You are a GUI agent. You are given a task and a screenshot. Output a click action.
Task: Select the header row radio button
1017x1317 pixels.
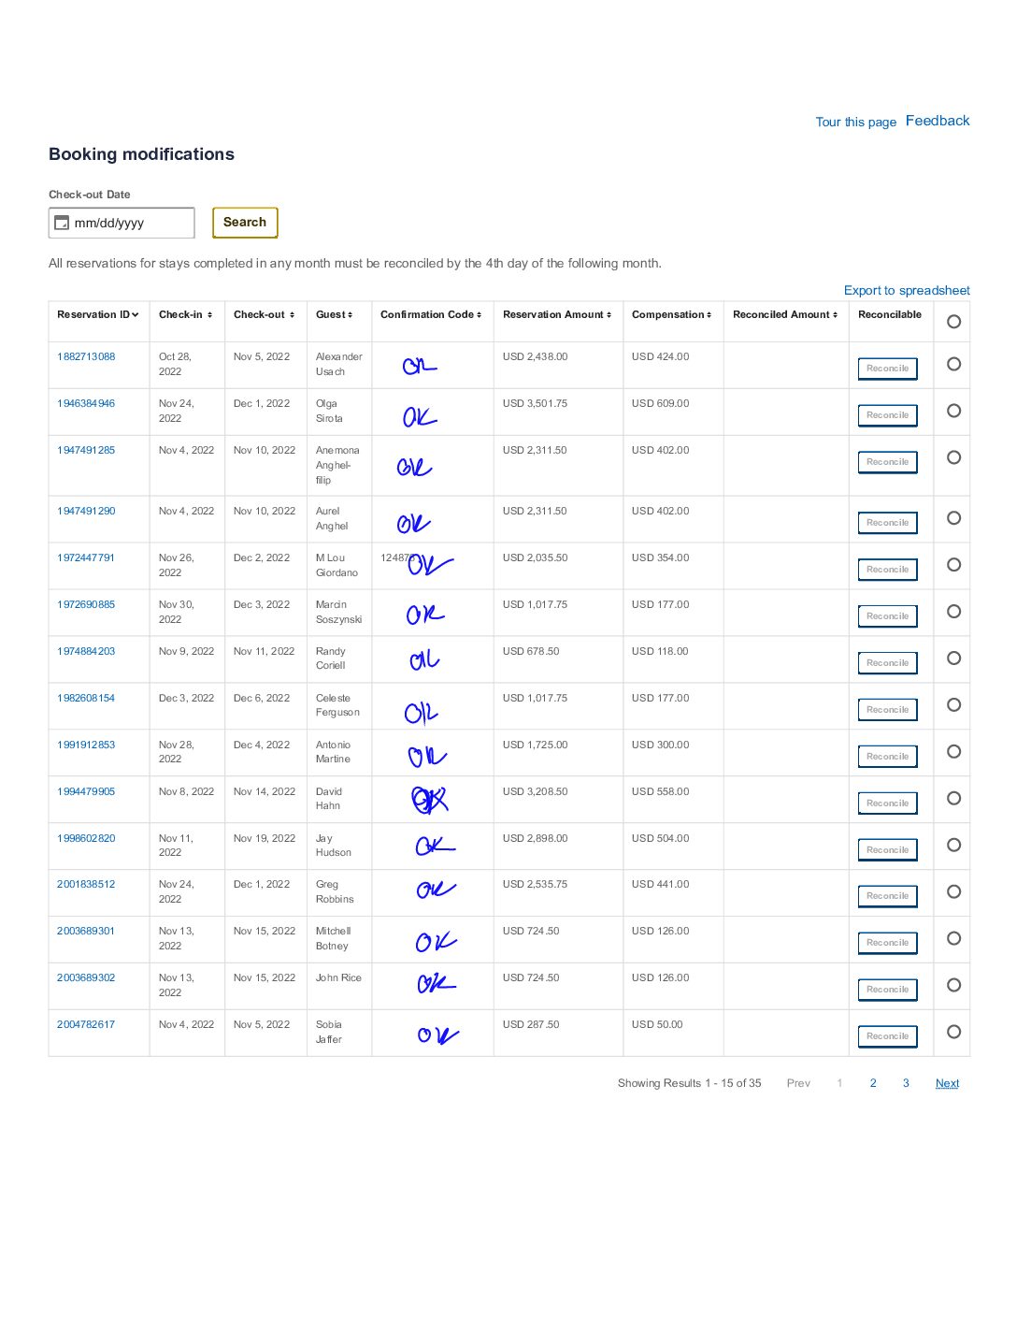coord(953,322)
